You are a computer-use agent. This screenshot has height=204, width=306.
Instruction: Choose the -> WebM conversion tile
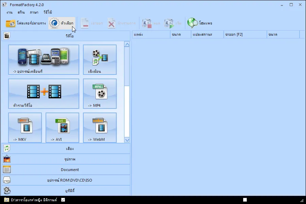100,128
